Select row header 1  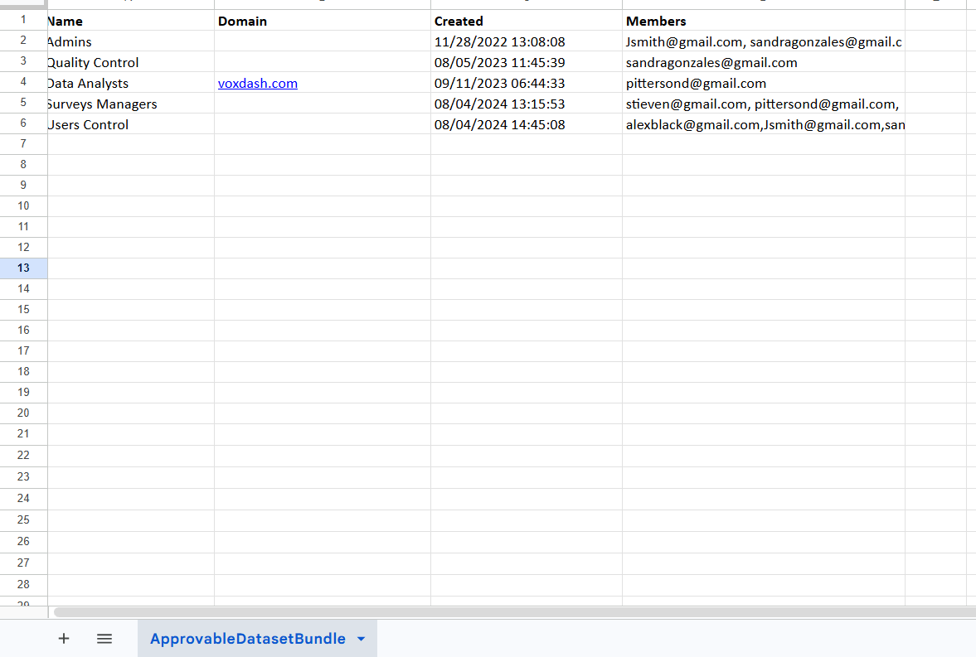[24, 20]
